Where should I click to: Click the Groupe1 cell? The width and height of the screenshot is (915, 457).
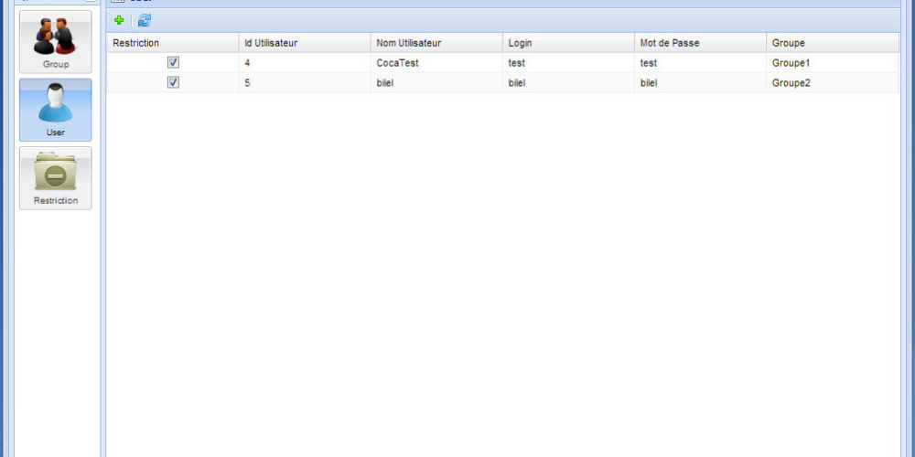(791, 63)
